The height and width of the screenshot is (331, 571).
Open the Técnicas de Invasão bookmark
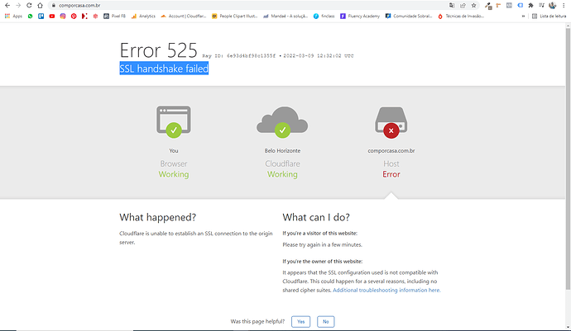click(x=461, y=16)
